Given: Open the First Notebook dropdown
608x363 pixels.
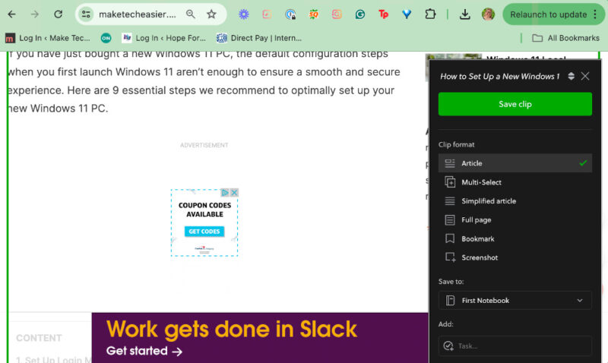Looking at the screenshot, I should pos(515,300).
